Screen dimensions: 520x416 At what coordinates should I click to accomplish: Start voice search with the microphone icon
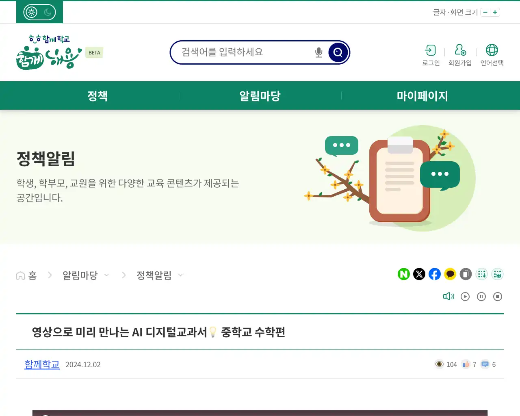[x=318, y=52]
